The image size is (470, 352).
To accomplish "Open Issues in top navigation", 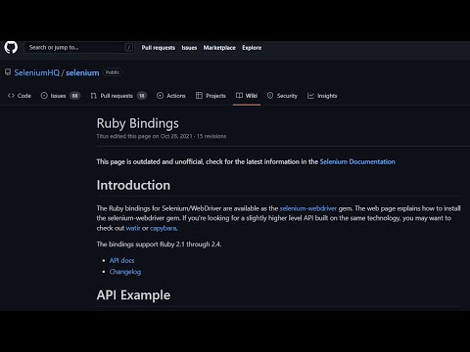I will 189,48.
